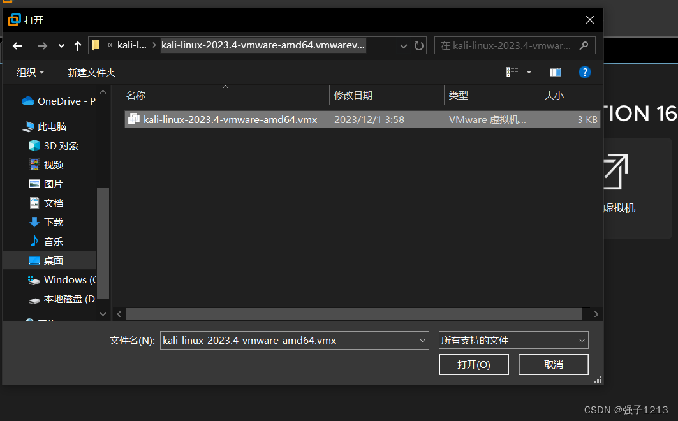Expand the file name combo box
Viewport: 678px width, 421px height.
coord(422,340)
